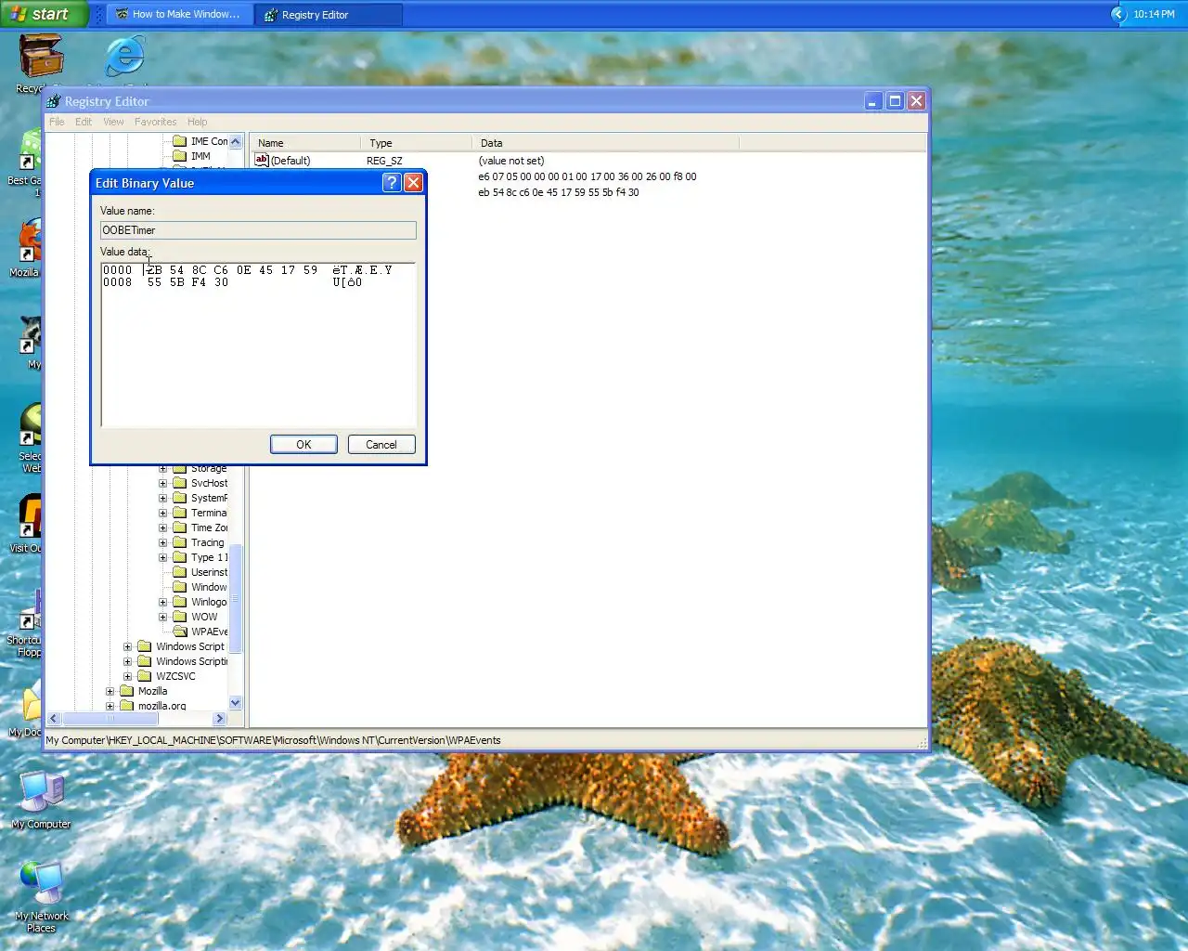Click the 0008 offset row label

pyautogui.click(x=118, y=282)
